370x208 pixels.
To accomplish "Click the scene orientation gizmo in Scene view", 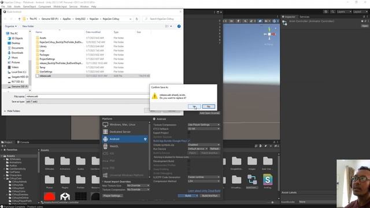I will (x=269, y=35).
